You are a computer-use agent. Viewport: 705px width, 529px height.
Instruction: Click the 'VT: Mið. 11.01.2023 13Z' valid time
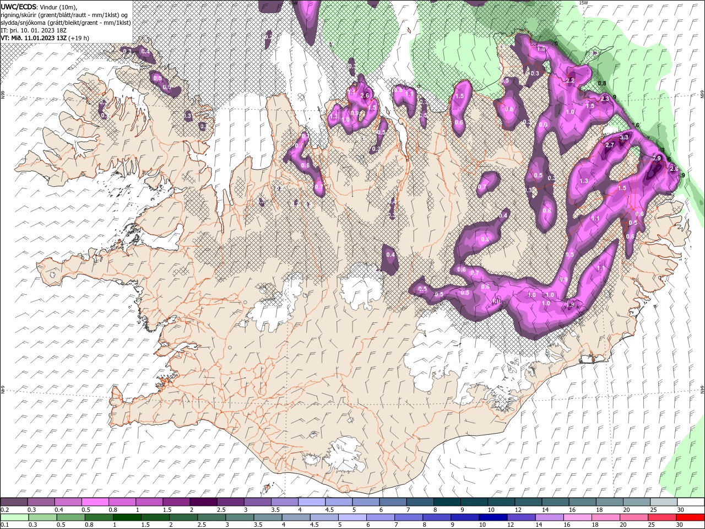point(34,38)
